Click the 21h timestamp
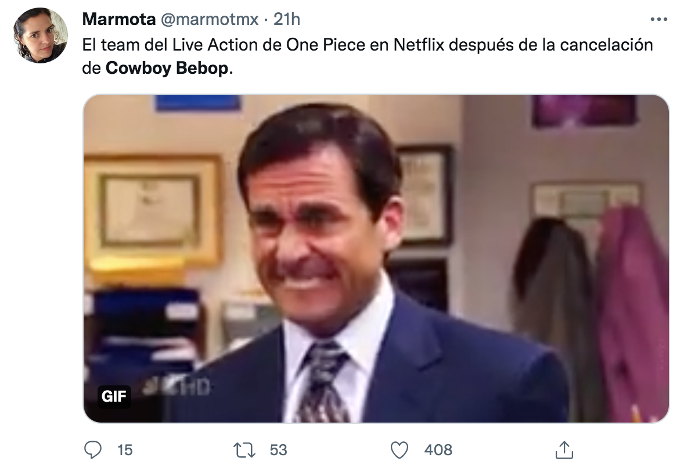This screenshot has height=472, width=684. tap(287, 19)
